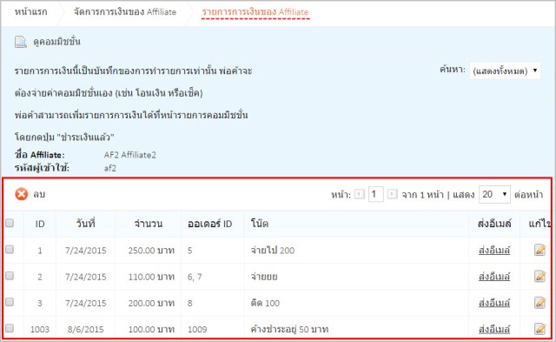
Task: Open จัดการการเงินของ Affiliate breadcrumb
Action: pyautogui.click(x=125, y=11)
